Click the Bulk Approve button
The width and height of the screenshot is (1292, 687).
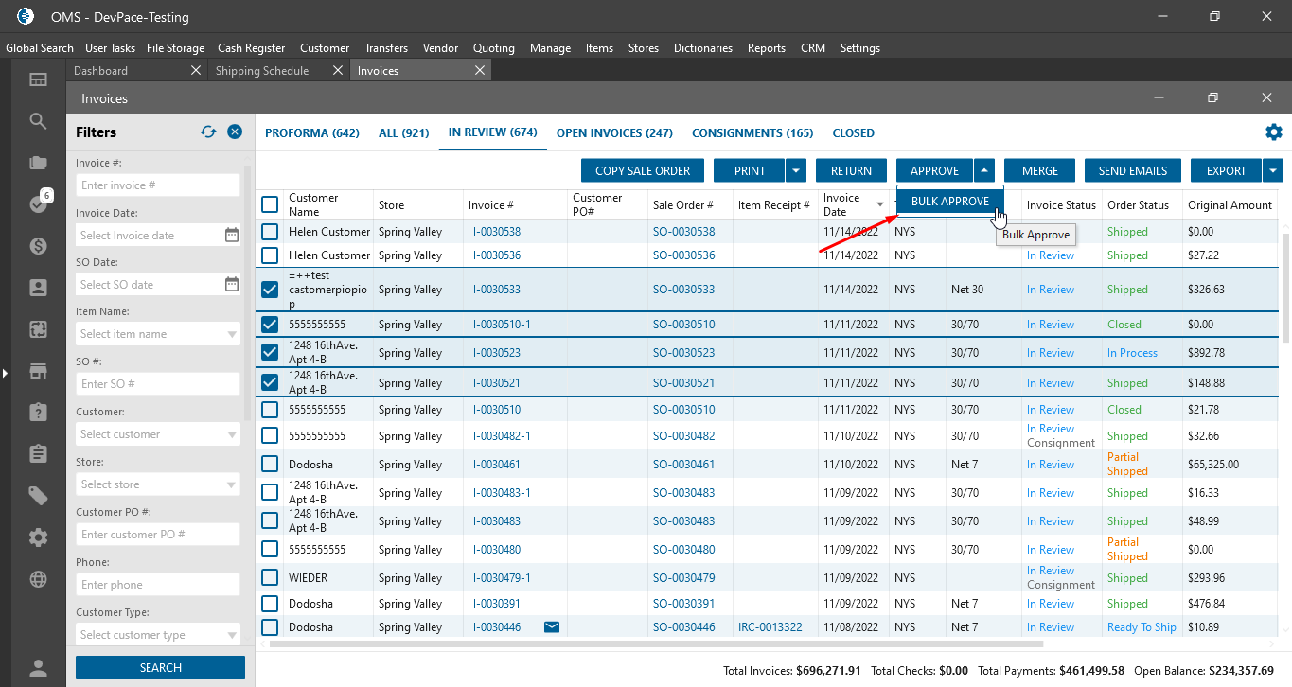tap(949, 202)
